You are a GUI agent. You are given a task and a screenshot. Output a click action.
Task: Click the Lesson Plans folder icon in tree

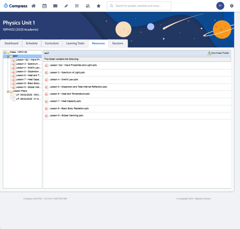(x=11, y=91)
